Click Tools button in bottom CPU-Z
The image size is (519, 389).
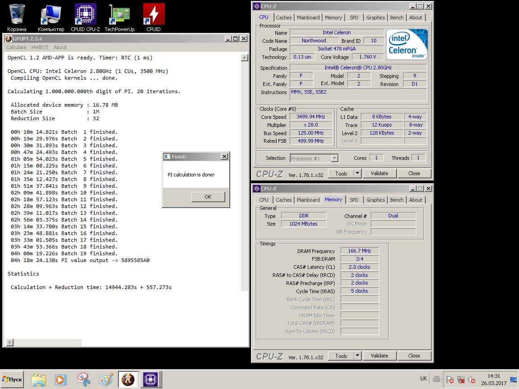(341, 356)
